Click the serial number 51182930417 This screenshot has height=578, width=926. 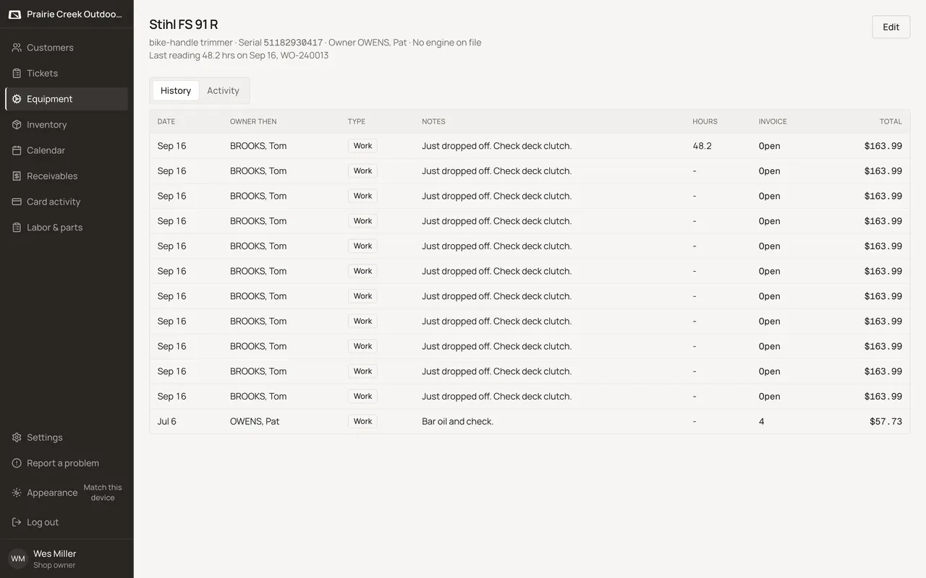(293, 43)
